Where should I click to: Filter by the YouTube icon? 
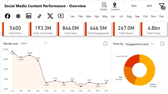coord(61,16)
